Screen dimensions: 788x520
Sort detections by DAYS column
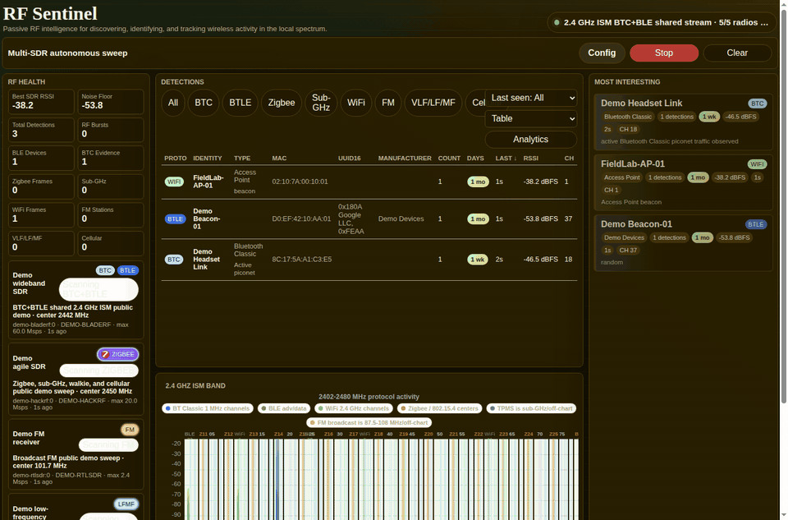(x=475, y=158)
